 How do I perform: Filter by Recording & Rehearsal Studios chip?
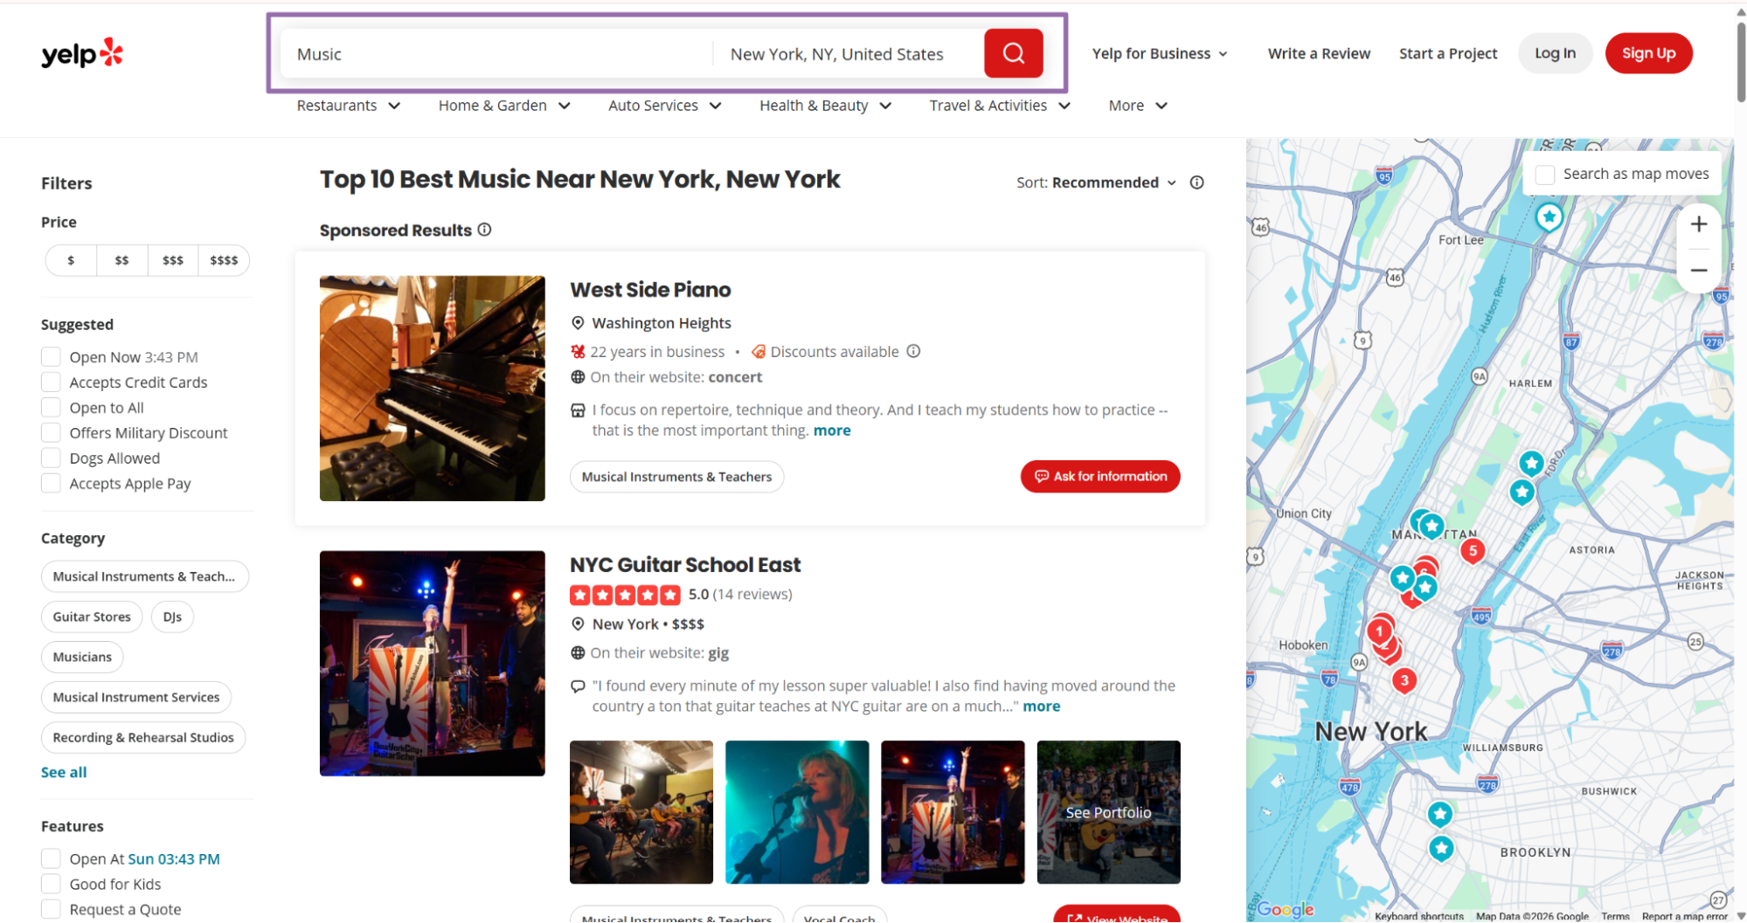143,737
